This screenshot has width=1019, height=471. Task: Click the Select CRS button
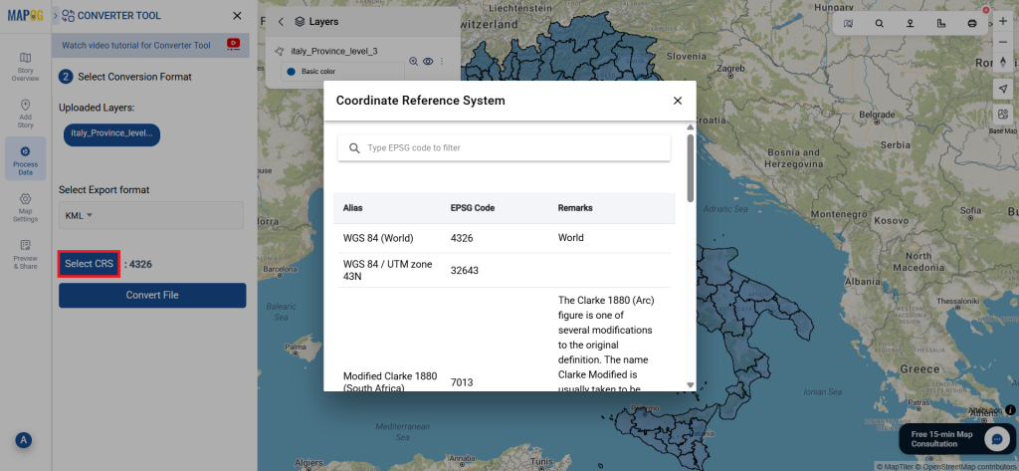tap(89, 264)
